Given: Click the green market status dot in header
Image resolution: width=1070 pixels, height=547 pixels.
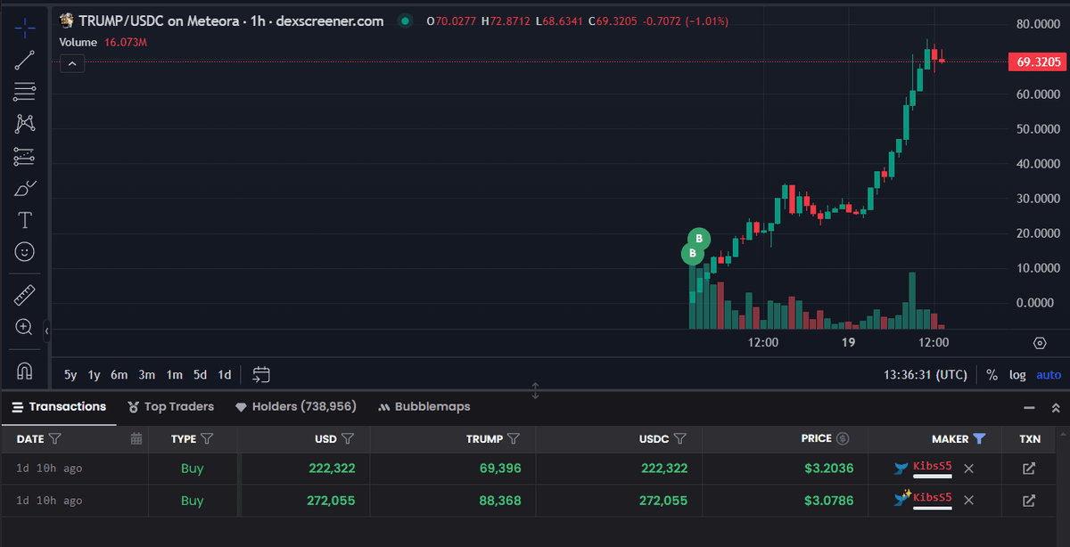Looking at the screenshot, I should [406, 20].
